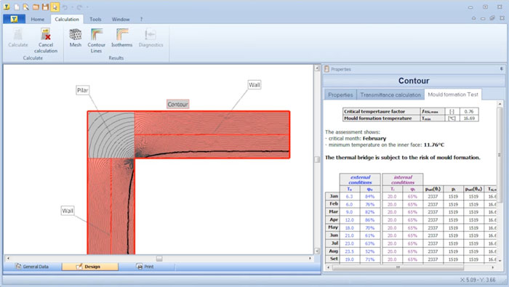Click the Properties panel icon
Screen dimensions: 509x287
(326, 69)
